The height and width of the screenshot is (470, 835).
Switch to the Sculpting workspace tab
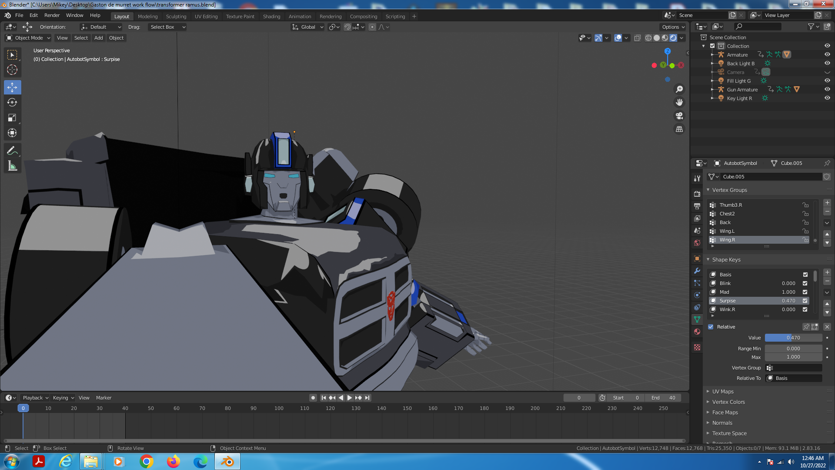click(x=176, y=17)
